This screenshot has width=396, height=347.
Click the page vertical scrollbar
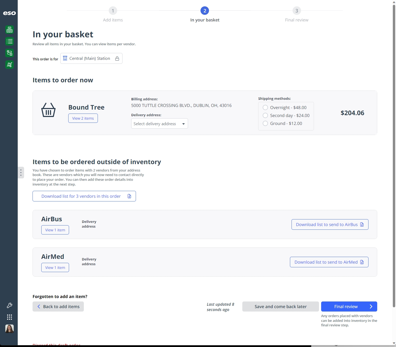click(x=394, y=156)
